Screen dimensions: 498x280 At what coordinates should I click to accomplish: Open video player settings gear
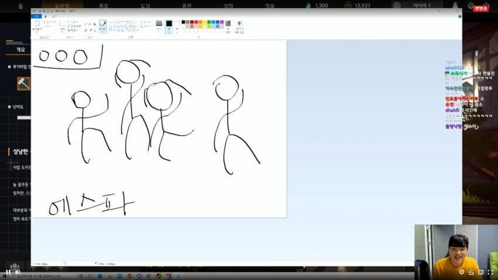(462, 272)
